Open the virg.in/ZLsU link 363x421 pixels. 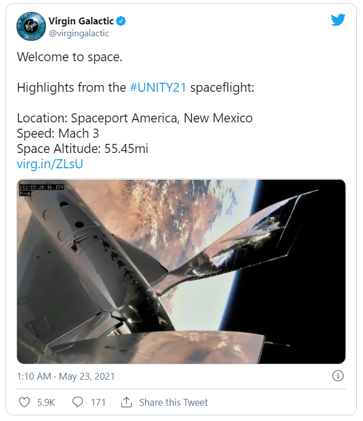point(50,164)
